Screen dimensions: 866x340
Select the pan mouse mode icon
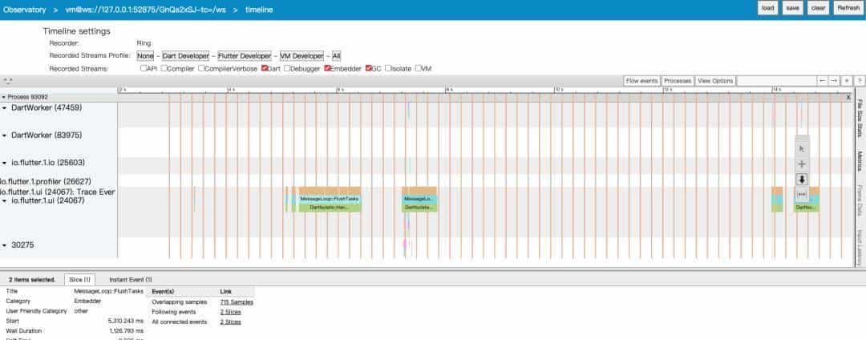click(x=802, y=164)
